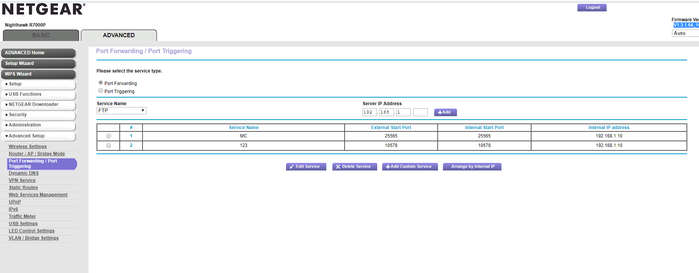Click internal port 25565 cell

click(484, 136)
